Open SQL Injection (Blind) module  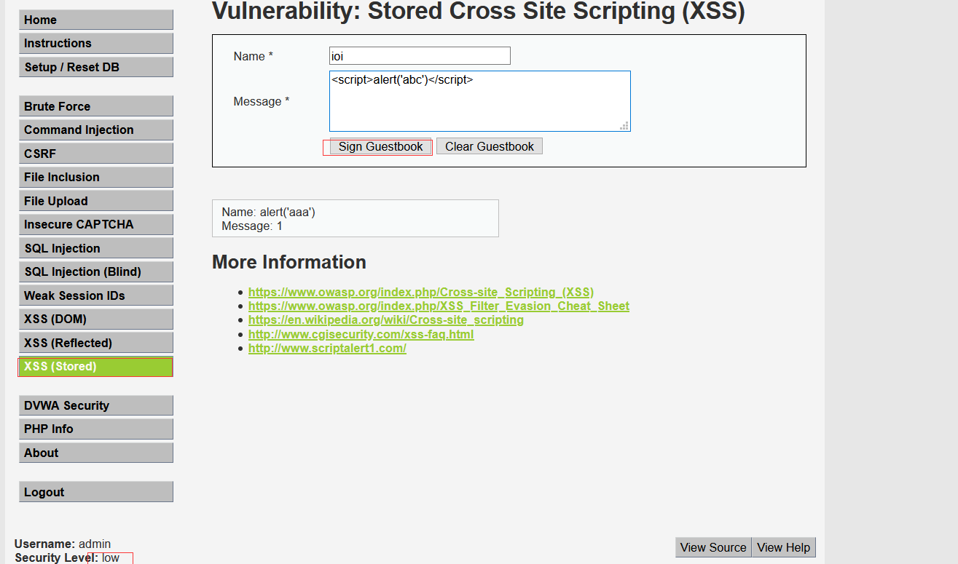(x=96, y=271)
